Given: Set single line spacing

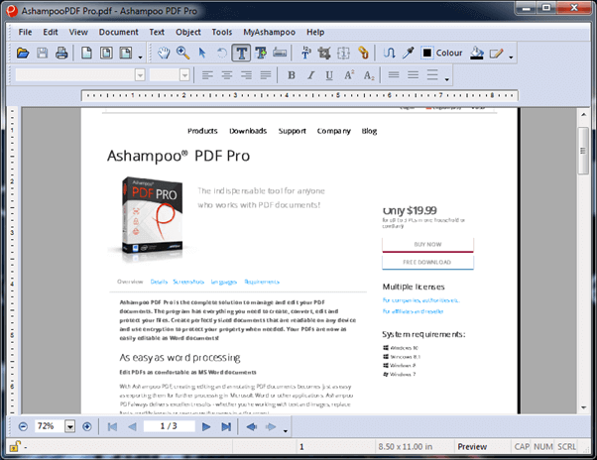Looking at the screenshot, I should click(x=394, y=74).
